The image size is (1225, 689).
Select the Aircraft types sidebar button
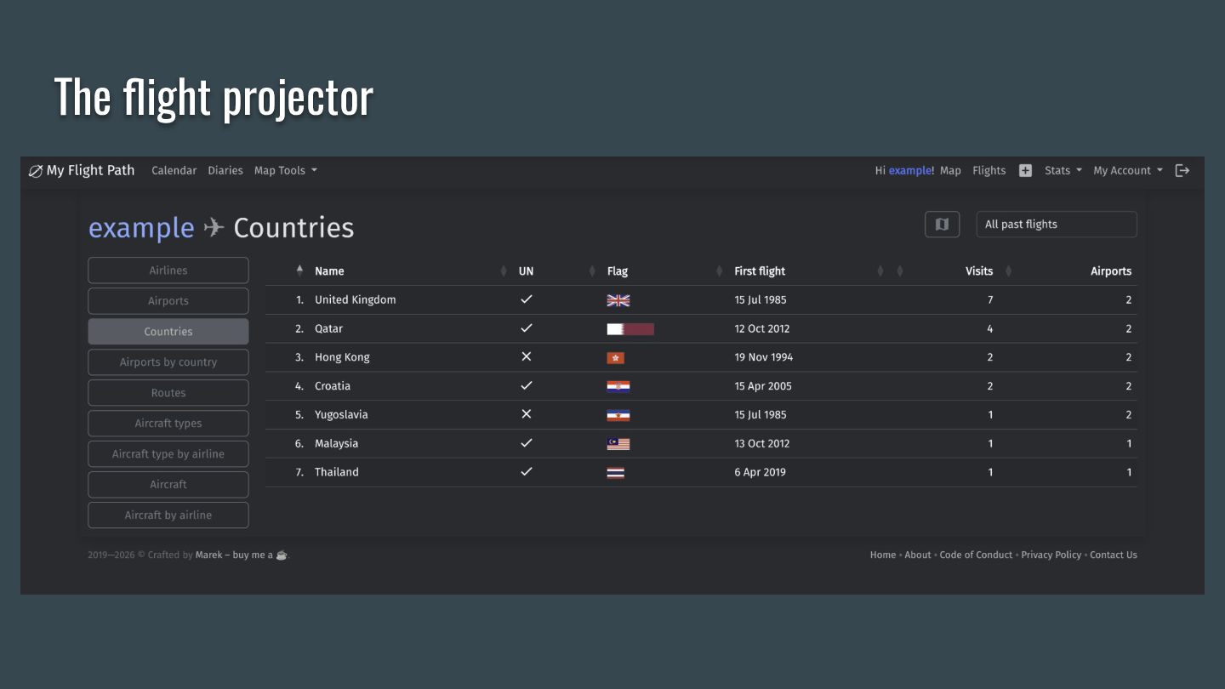coord(168,424)
